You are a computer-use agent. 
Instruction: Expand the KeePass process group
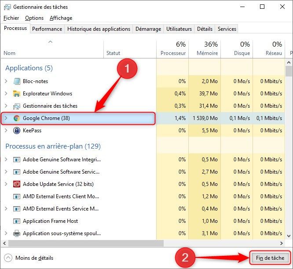point(6,131)
